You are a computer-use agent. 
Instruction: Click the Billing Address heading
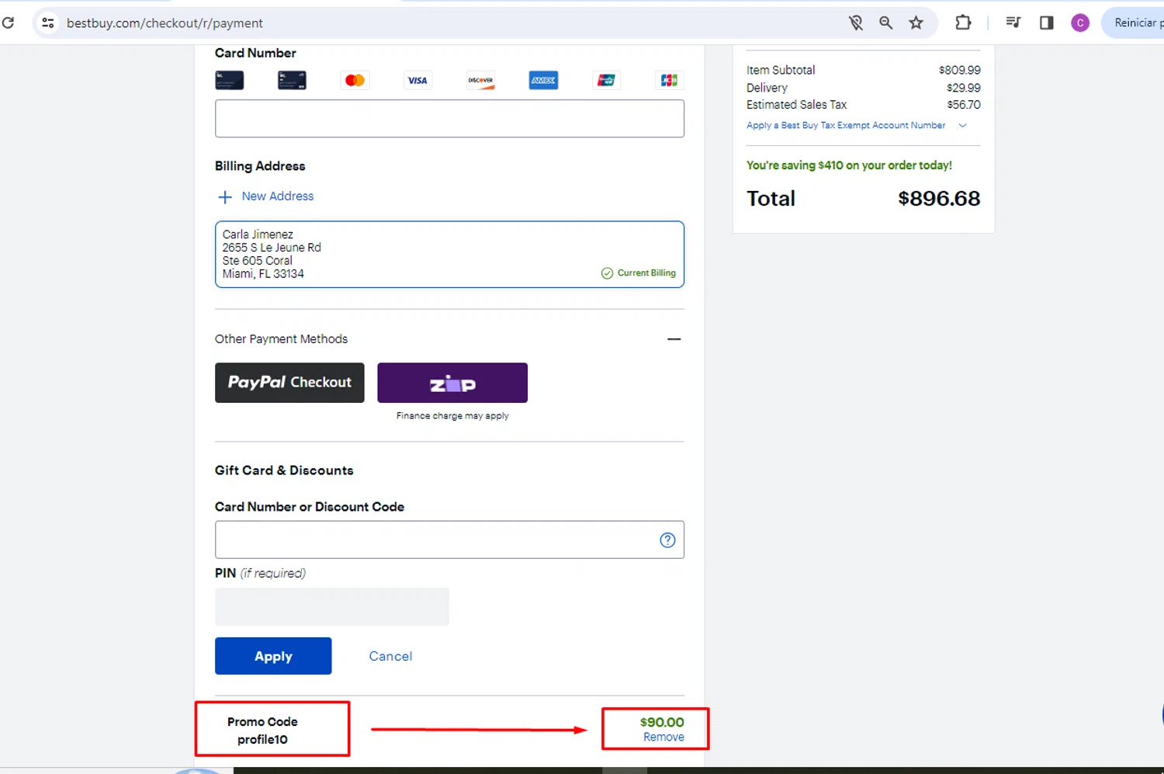click(x=260, y=166)
